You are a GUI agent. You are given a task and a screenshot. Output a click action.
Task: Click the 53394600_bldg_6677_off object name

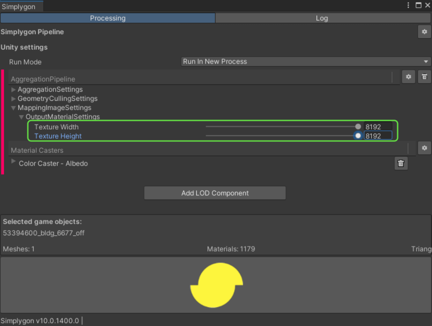(44, 233)
